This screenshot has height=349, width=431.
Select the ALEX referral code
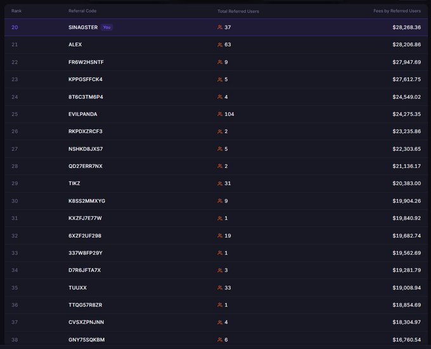pyautogui.click(x=75, y=44)
